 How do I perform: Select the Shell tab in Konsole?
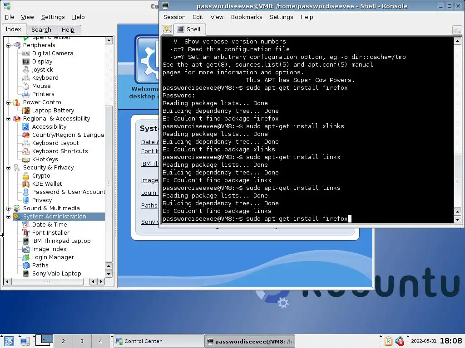188,29
